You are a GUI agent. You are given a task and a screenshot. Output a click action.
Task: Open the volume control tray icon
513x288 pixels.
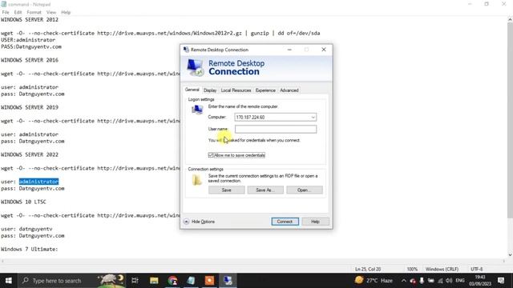[x=449, y=281]
